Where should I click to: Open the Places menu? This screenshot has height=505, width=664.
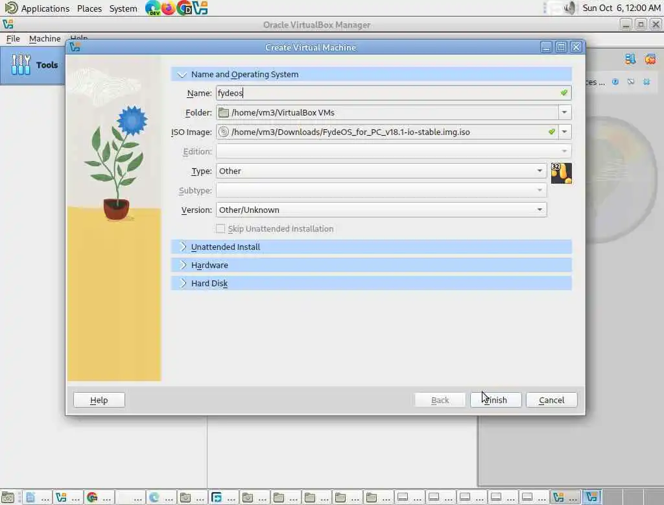click(89, 8)
